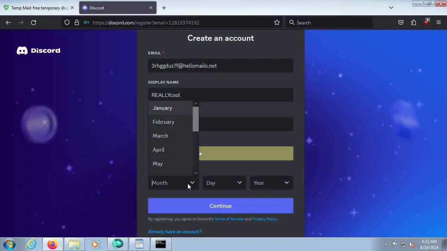
Task: Choose January from month list
Action: tap(170, 108)
